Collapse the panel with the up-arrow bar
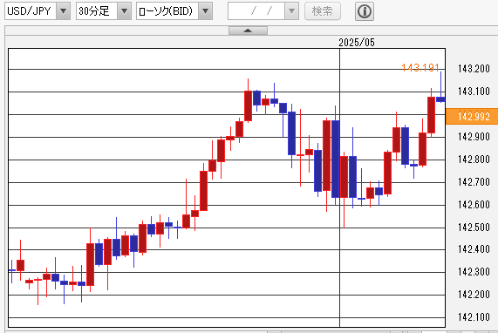The image size is (498, 333). (248, 31)
